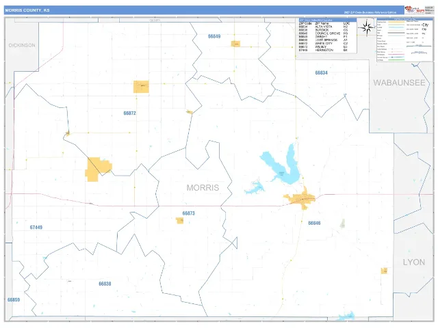Select the BURDICK row in ZIP index

[324, 30]
